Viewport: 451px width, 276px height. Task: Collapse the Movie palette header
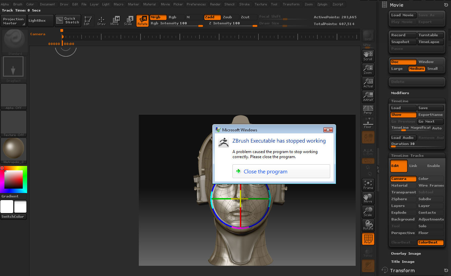point(396,5)
